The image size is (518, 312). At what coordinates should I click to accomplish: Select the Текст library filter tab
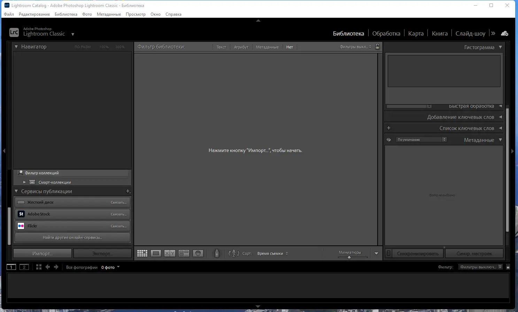[x=221, y=47]
